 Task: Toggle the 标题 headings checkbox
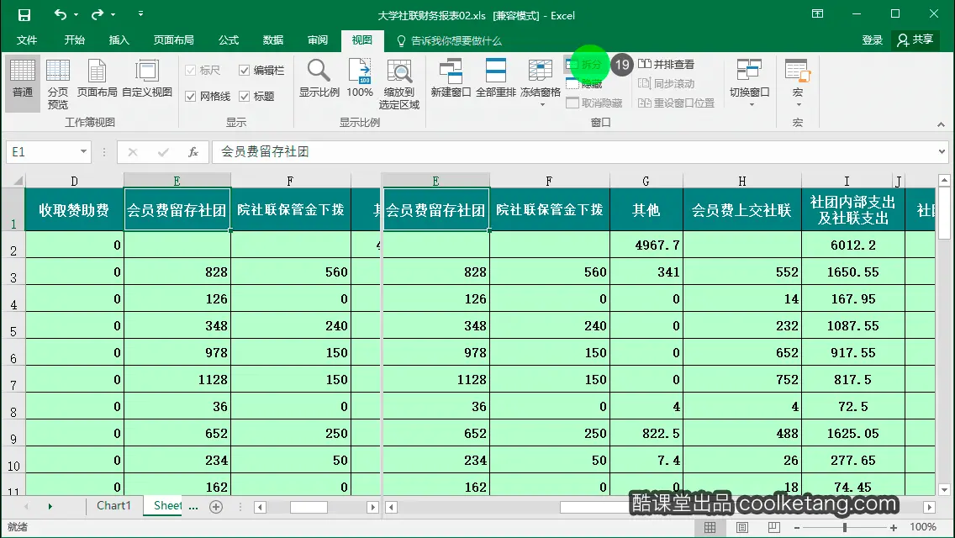244,97
